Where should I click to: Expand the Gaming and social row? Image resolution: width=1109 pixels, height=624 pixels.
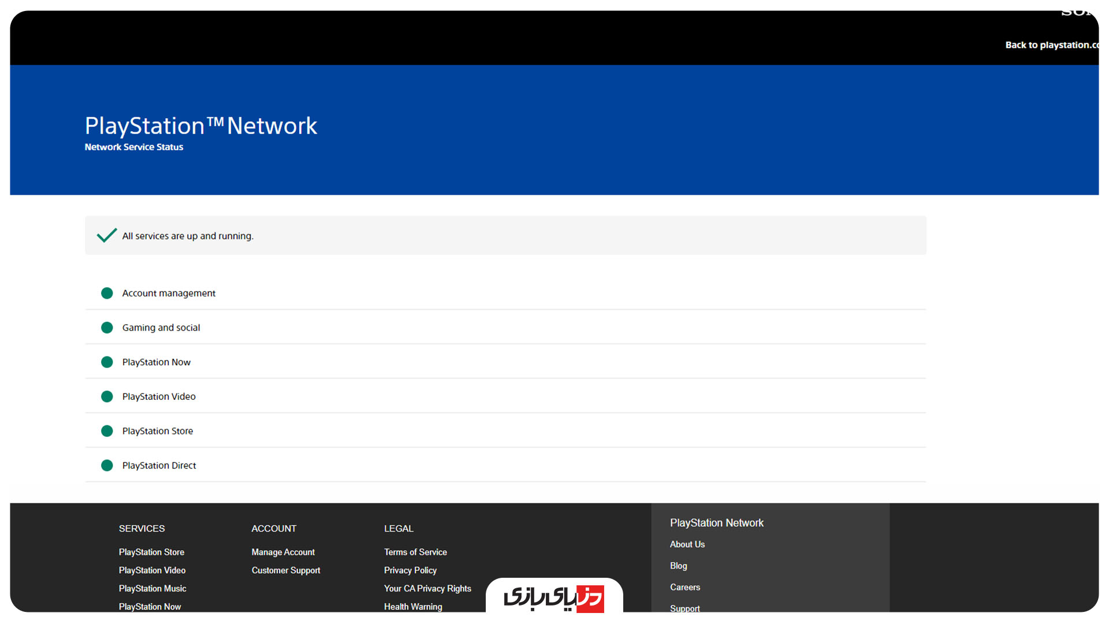161,328
